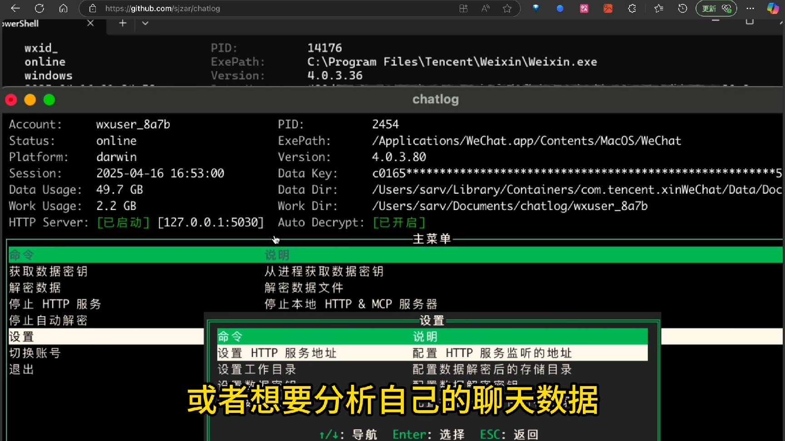The width and height of the screenshot is (785, 441).
Task: Click the Data Dir path value
Action: tap(577, 190)
